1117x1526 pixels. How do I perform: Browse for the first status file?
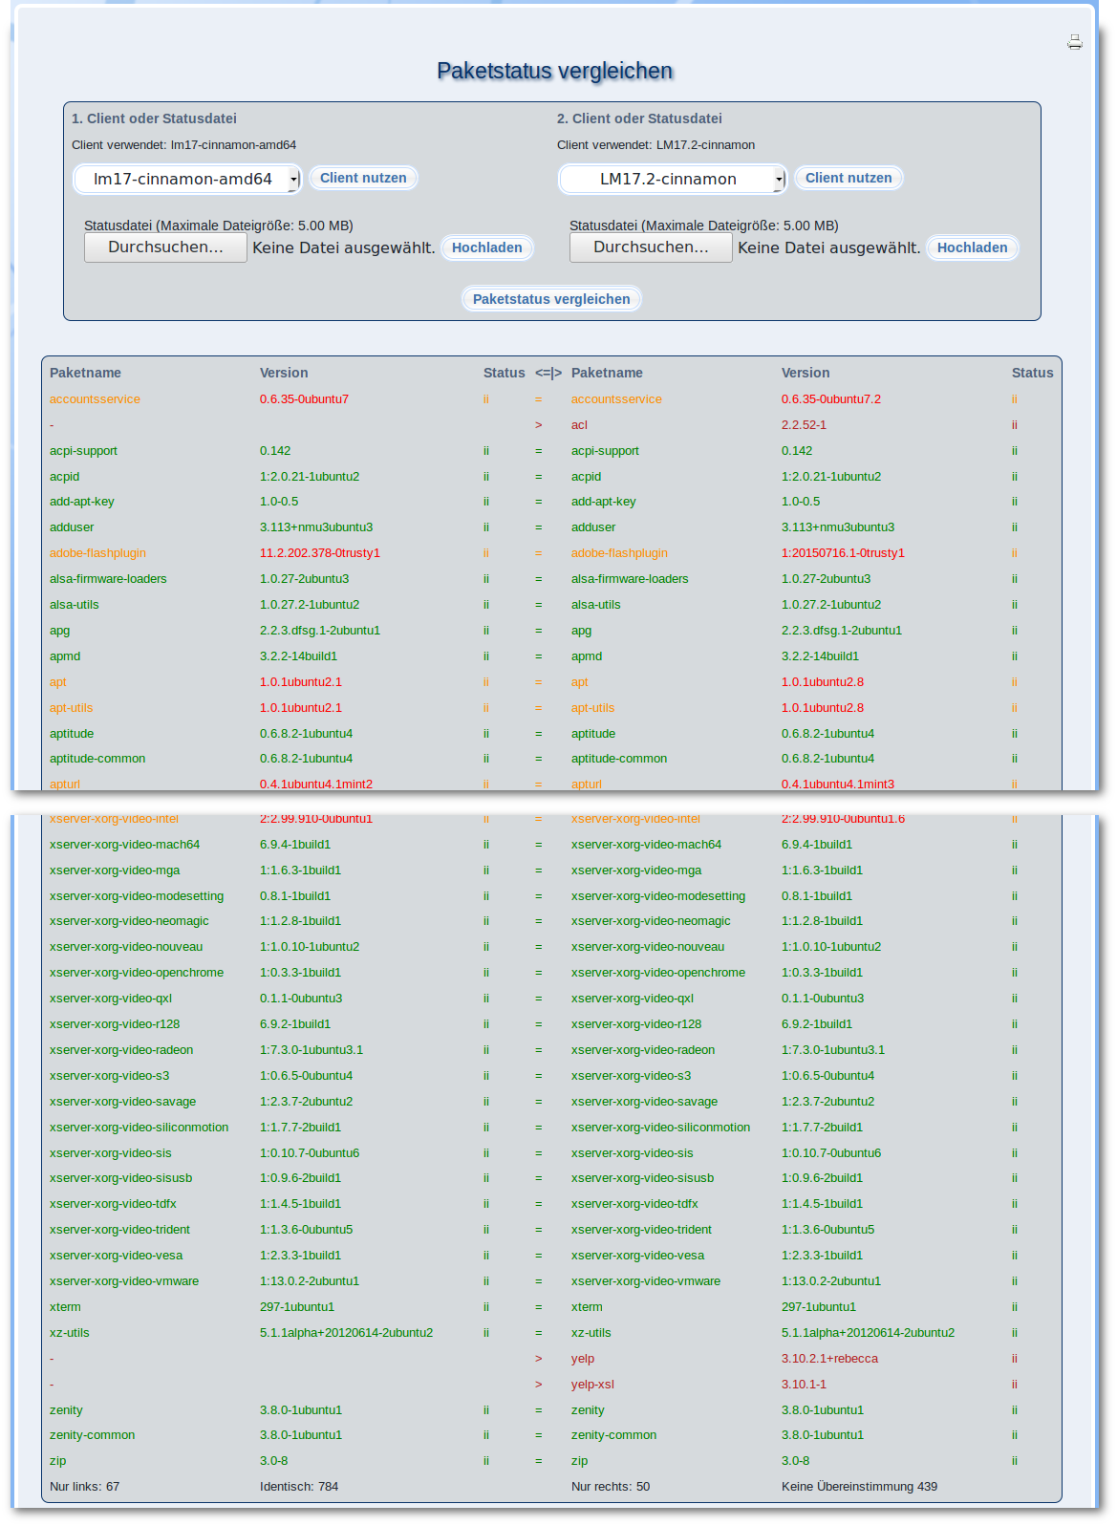coord(165,247)
